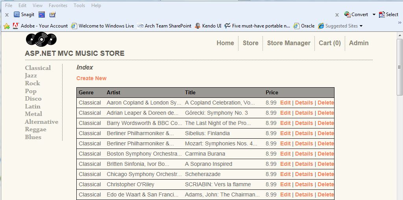Delete SCRIABIN: Vers la flamme row
The image size is (403, 200).
coord(325,184)
